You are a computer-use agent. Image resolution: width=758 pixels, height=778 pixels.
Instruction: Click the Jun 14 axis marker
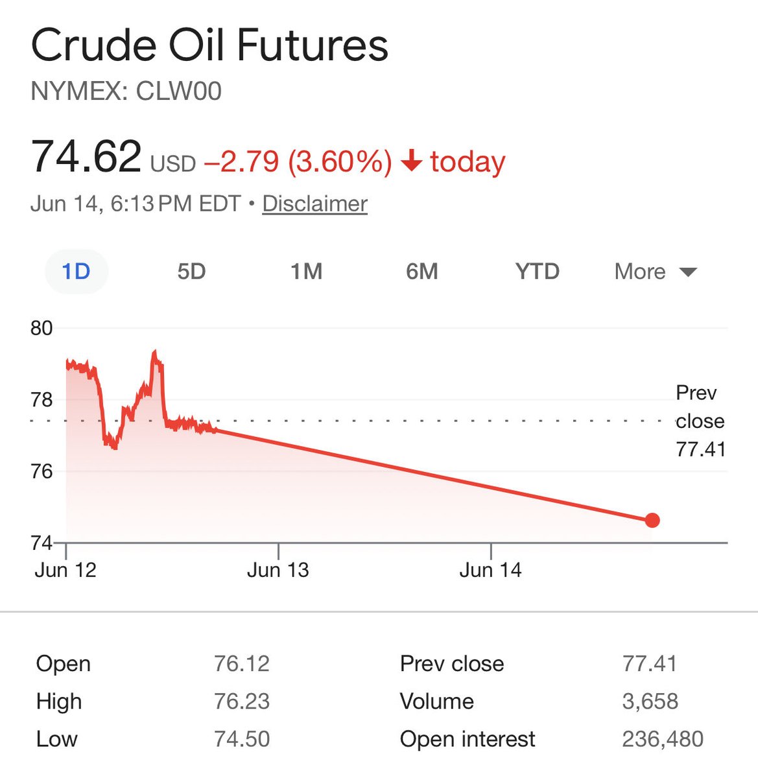[x=490, y=570]
